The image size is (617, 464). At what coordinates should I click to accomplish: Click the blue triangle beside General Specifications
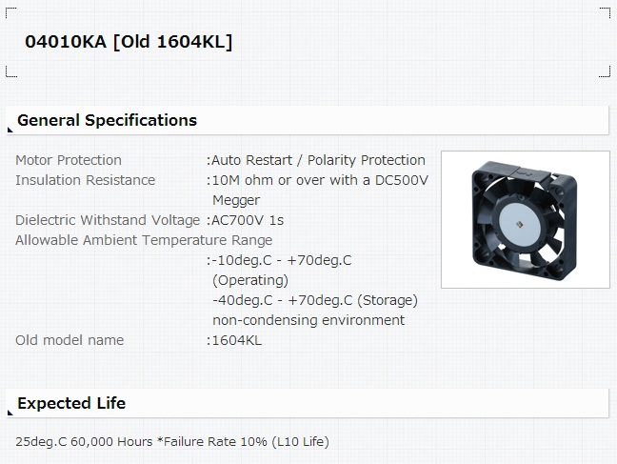(x=10, y=130)
